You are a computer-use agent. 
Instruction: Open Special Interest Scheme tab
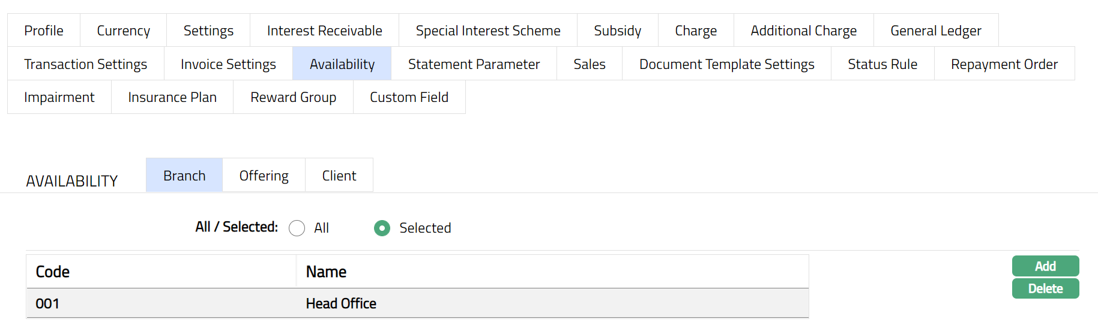[487, 31]
